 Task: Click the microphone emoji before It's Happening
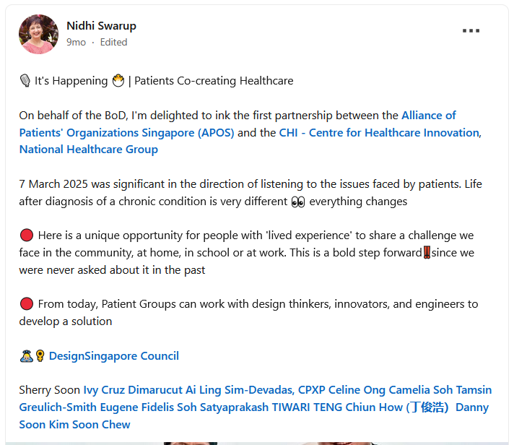25,81
